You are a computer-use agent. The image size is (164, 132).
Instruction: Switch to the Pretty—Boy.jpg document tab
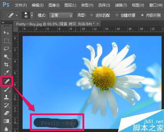tap(55, 24)
